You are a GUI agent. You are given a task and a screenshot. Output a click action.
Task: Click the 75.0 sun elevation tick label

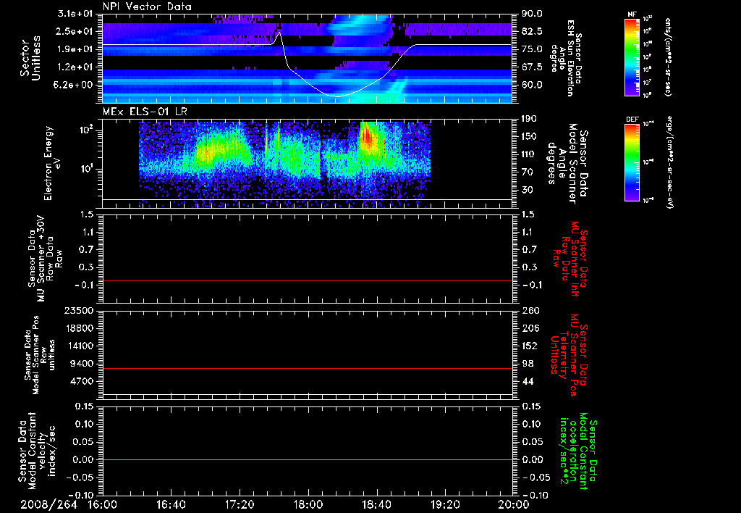(x=532, y=49)
